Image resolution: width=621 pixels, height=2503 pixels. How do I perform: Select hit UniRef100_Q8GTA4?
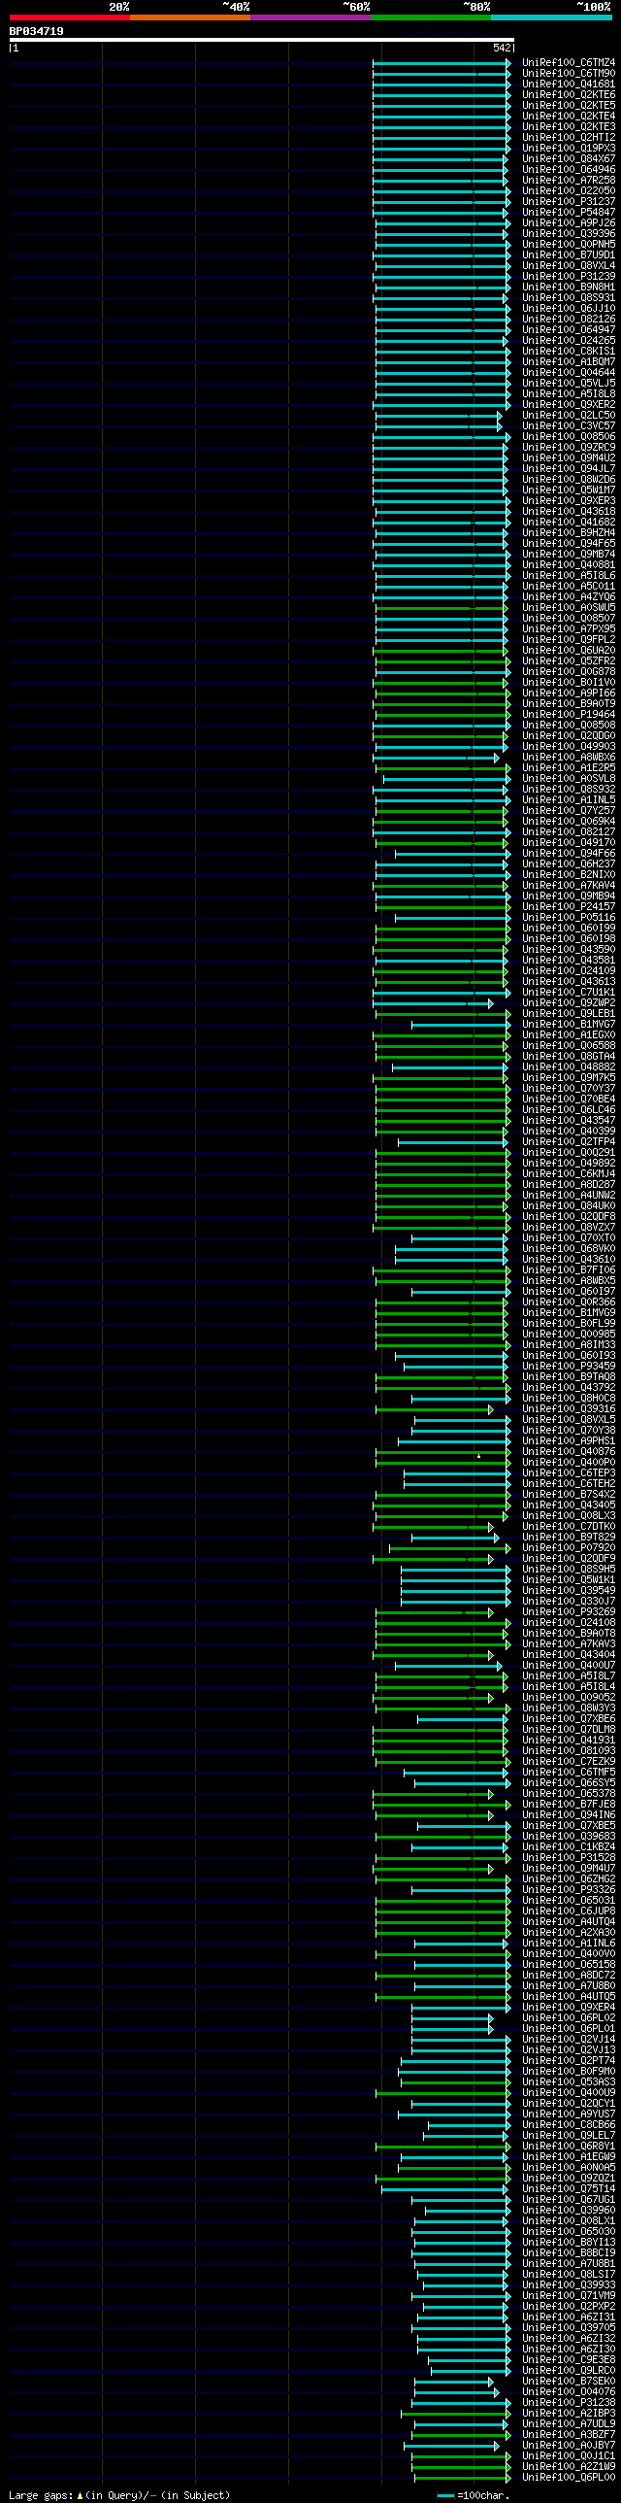click(x=569, y=1057)
